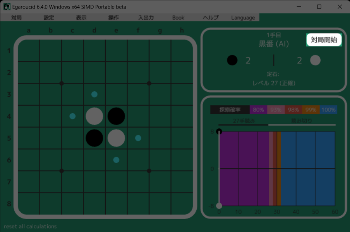Click the white disc on e5
The width and height of the screenshot is (350, 232).
(x=116, y=138)
